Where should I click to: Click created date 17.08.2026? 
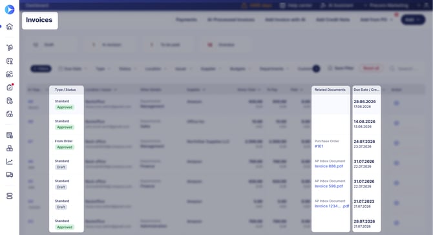363,106
